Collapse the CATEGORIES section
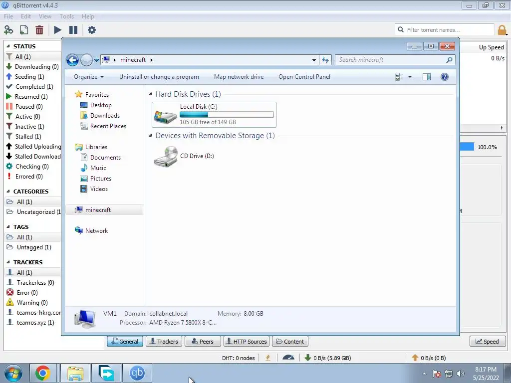This screenshot has height=383, width=511. pos(8,191)
